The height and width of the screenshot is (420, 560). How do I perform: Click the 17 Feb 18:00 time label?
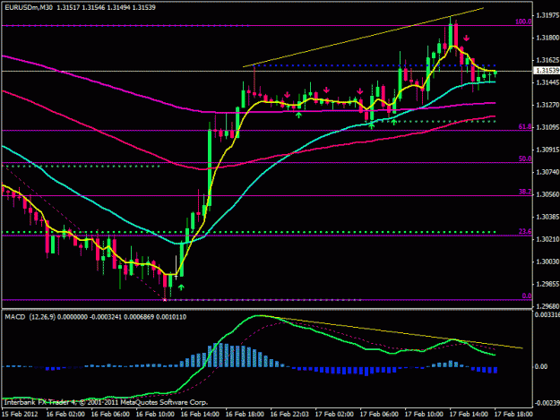click(x=513, y=415)
